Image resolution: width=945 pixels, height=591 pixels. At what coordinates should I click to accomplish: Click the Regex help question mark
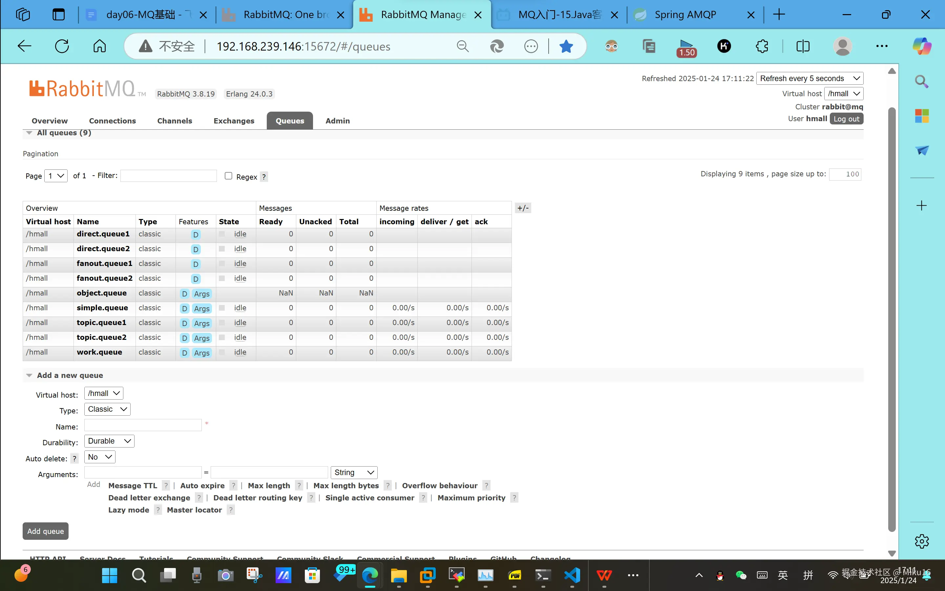[264, 177]
